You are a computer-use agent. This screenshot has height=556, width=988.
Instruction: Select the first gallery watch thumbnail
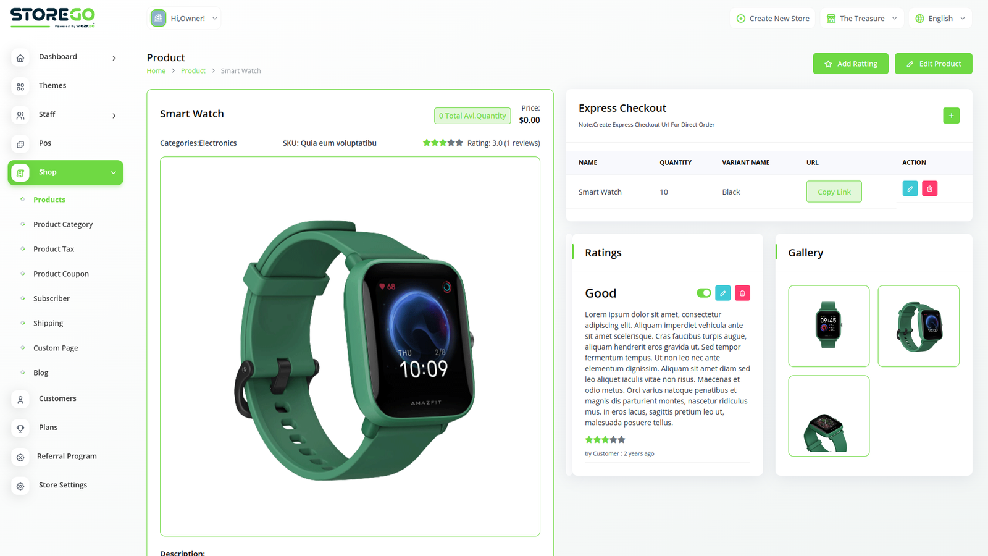pos(829,326)
